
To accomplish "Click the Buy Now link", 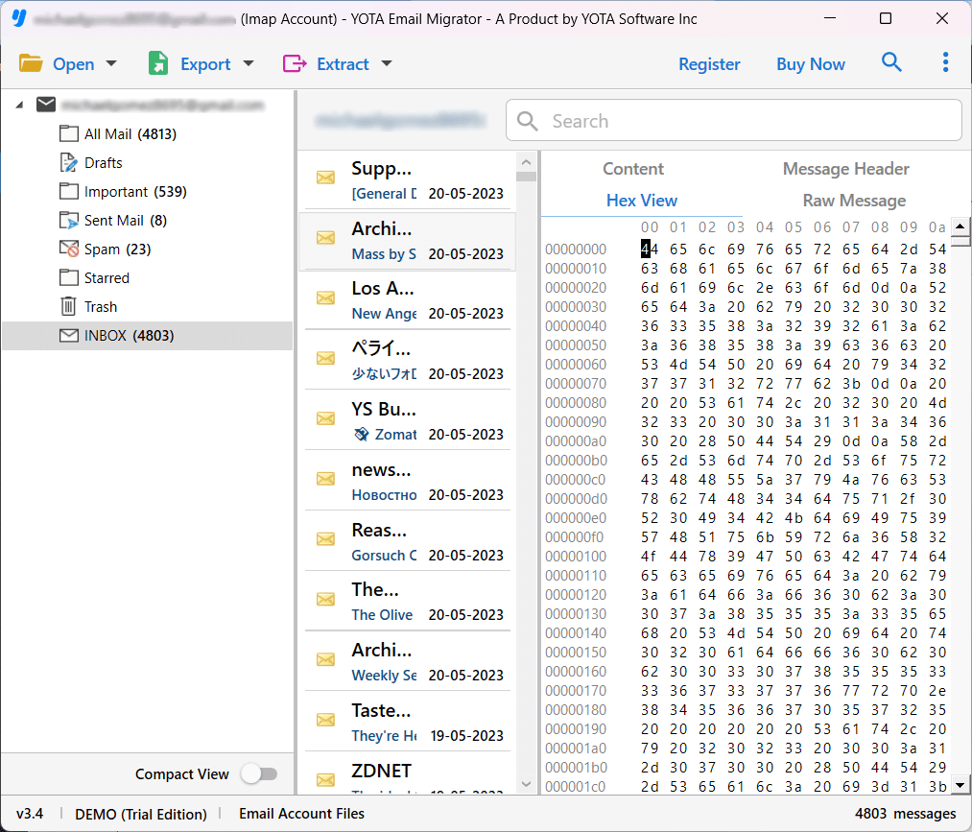I will pyautogui.click(x=811, y=64).
